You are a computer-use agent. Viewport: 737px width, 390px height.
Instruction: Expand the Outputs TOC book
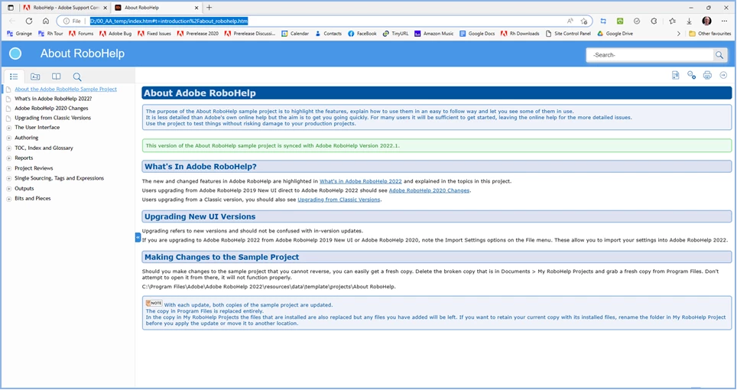(8, 189)
